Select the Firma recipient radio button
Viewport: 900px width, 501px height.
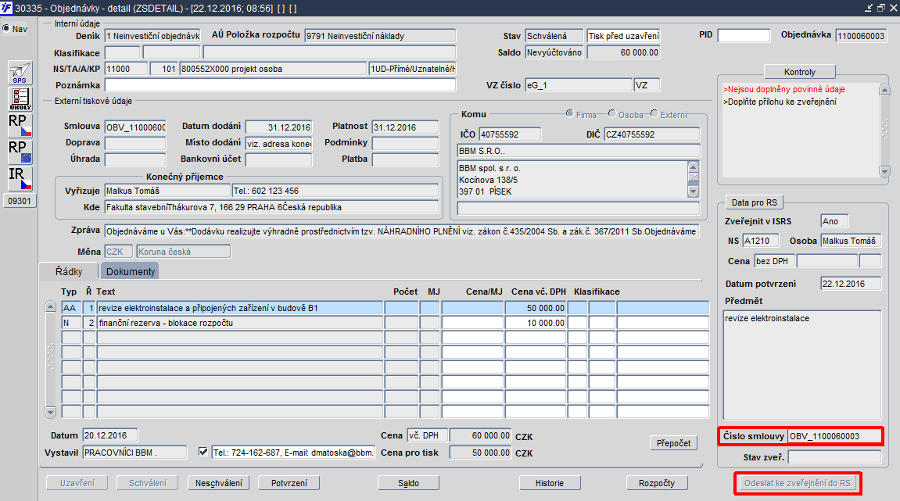point(569,113)
